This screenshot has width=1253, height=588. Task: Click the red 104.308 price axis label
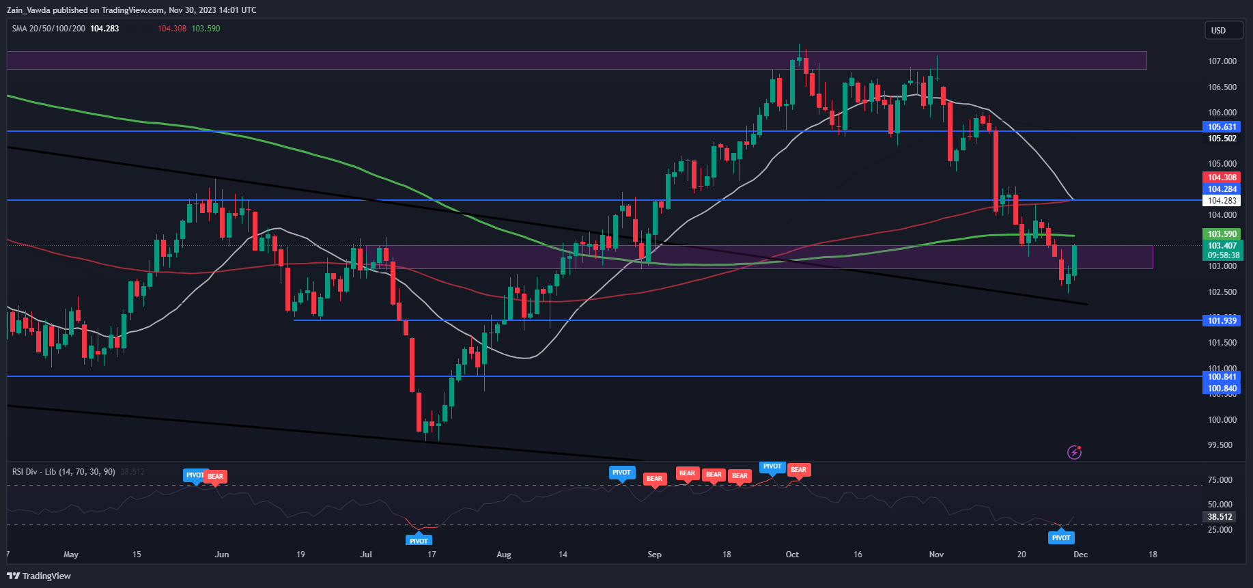coord(1222,178)
